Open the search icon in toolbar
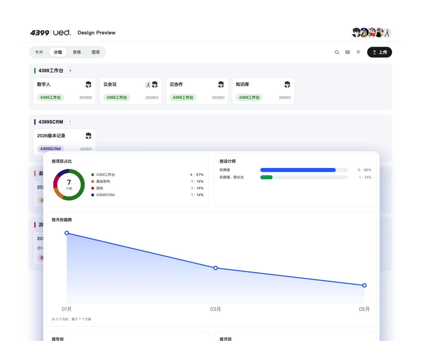 337,52
